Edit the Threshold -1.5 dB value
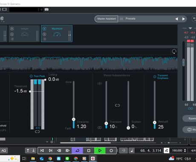The image size is (196, 162). tap(20, 91)
